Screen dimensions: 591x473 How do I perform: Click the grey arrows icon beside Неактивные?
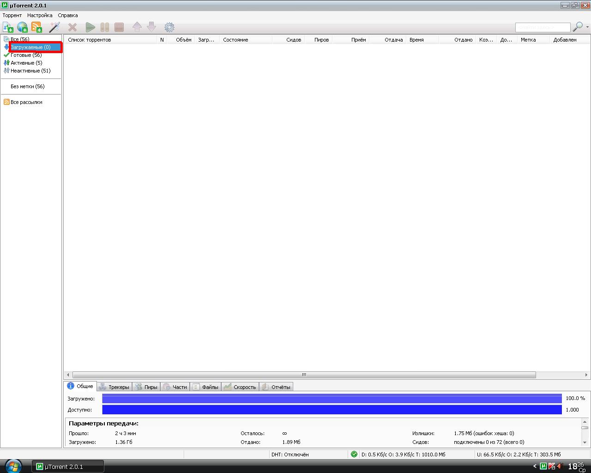point(6,71)
